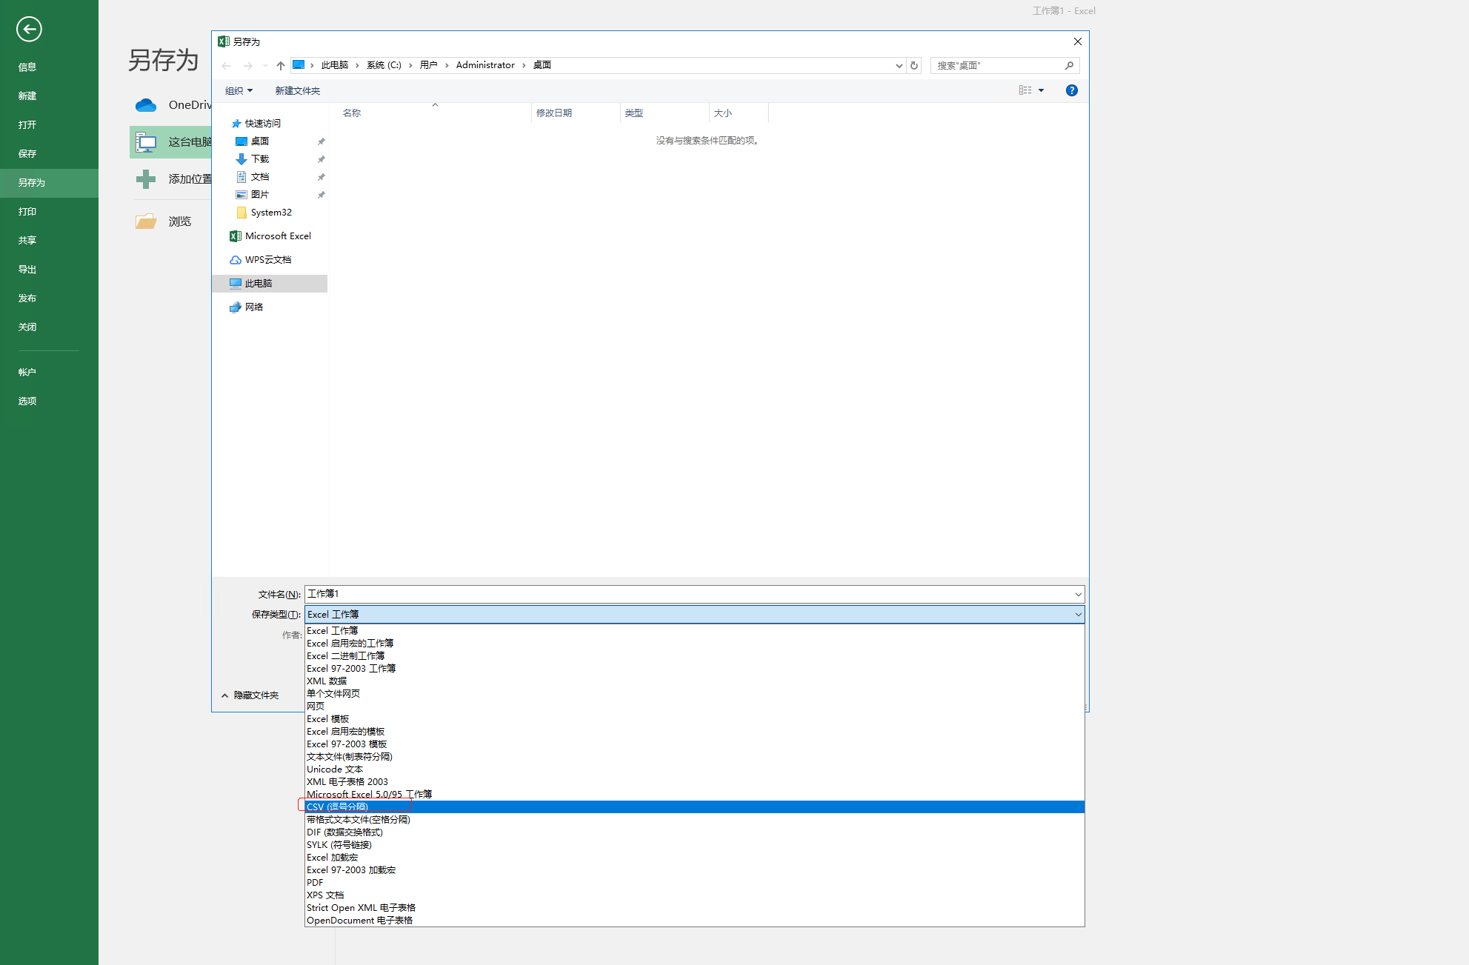Viewport: 1469px width, 965px height.
Task: Click the dialog's forward navigation arrow
Action: 248,66
